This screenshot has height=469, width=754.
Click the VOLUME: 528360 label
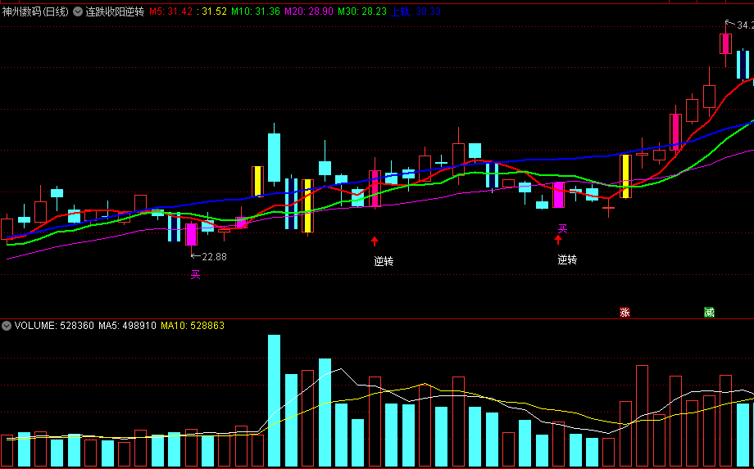point(54,326)
